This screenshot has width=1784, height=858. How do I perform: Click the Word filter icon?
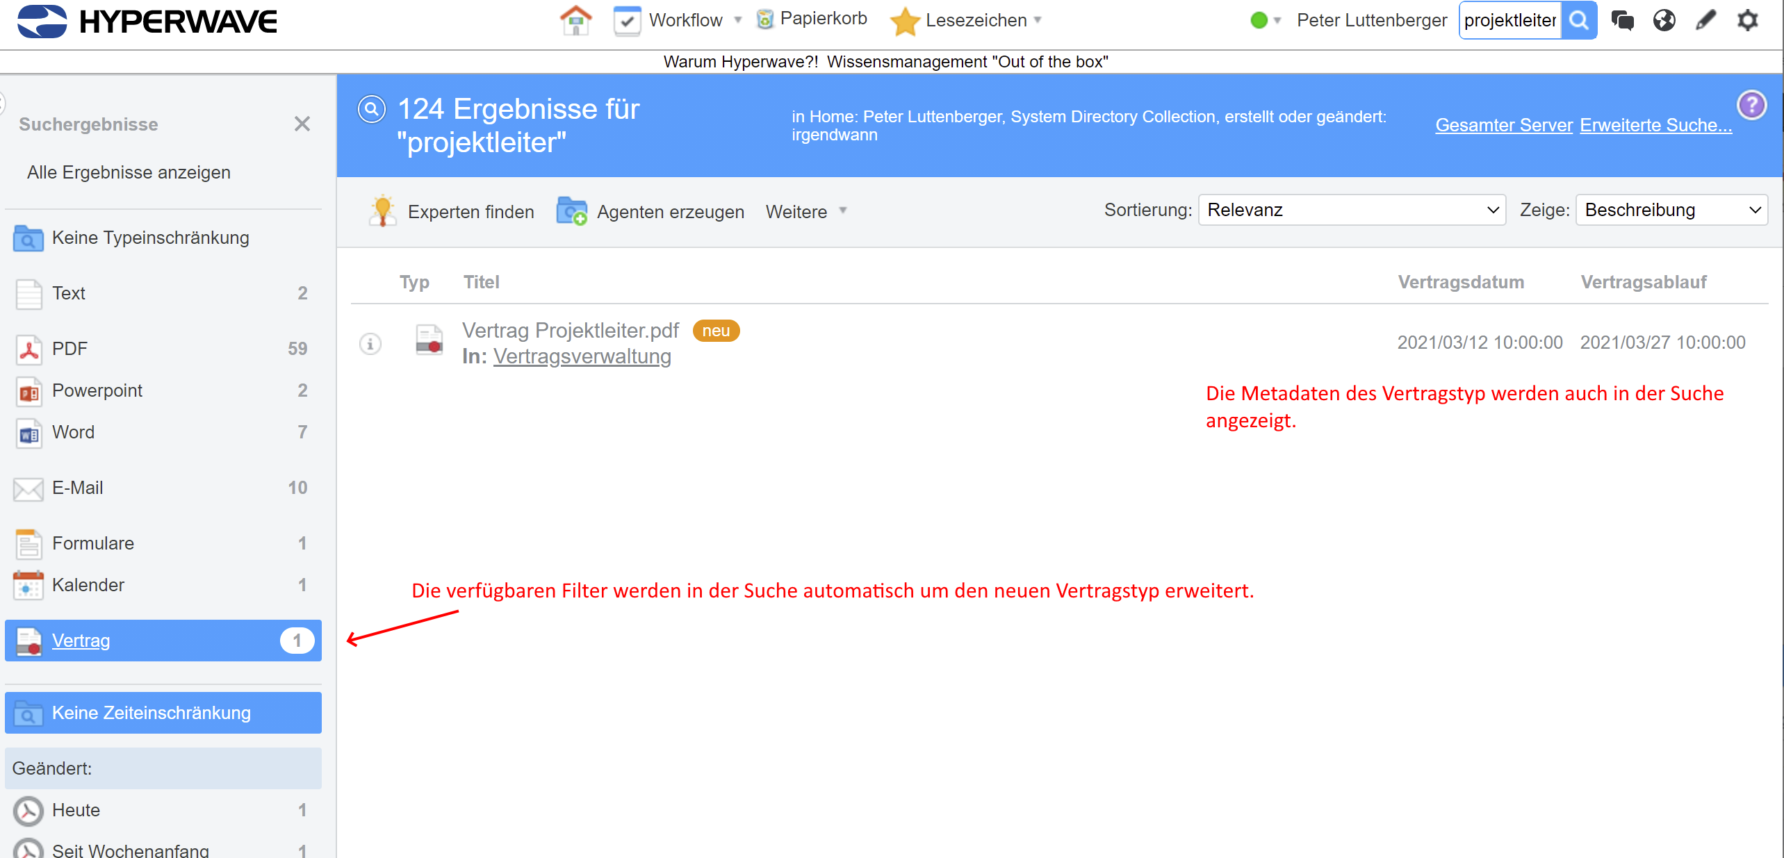[28, 433]
